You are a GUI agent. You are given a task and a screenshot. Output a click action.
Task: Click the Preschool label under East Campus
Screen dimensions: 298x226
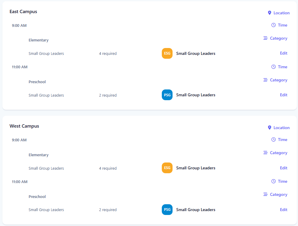tap(37, 82)
